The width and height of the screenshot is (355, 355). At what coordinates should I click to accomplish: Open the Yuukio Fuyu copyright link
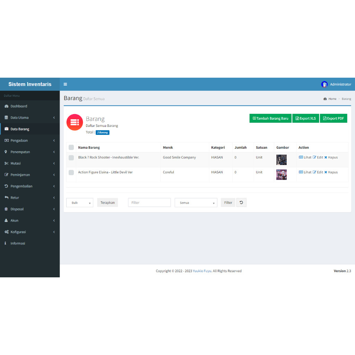(x=202, y=271)
